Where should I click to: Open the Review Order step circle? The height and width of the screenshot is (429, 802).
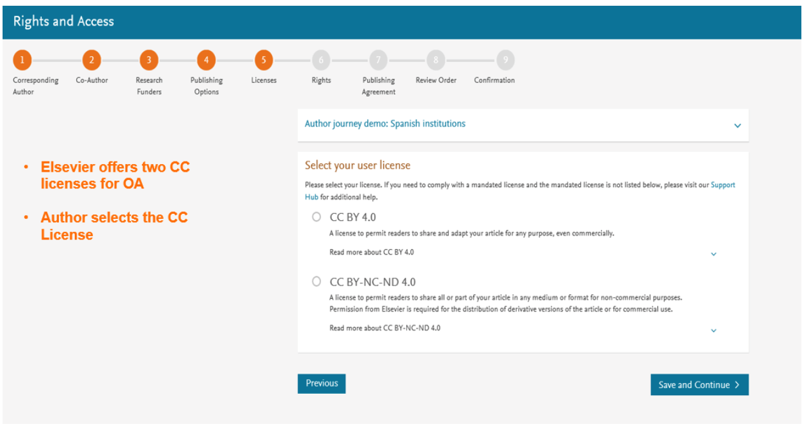pos(436,59)
